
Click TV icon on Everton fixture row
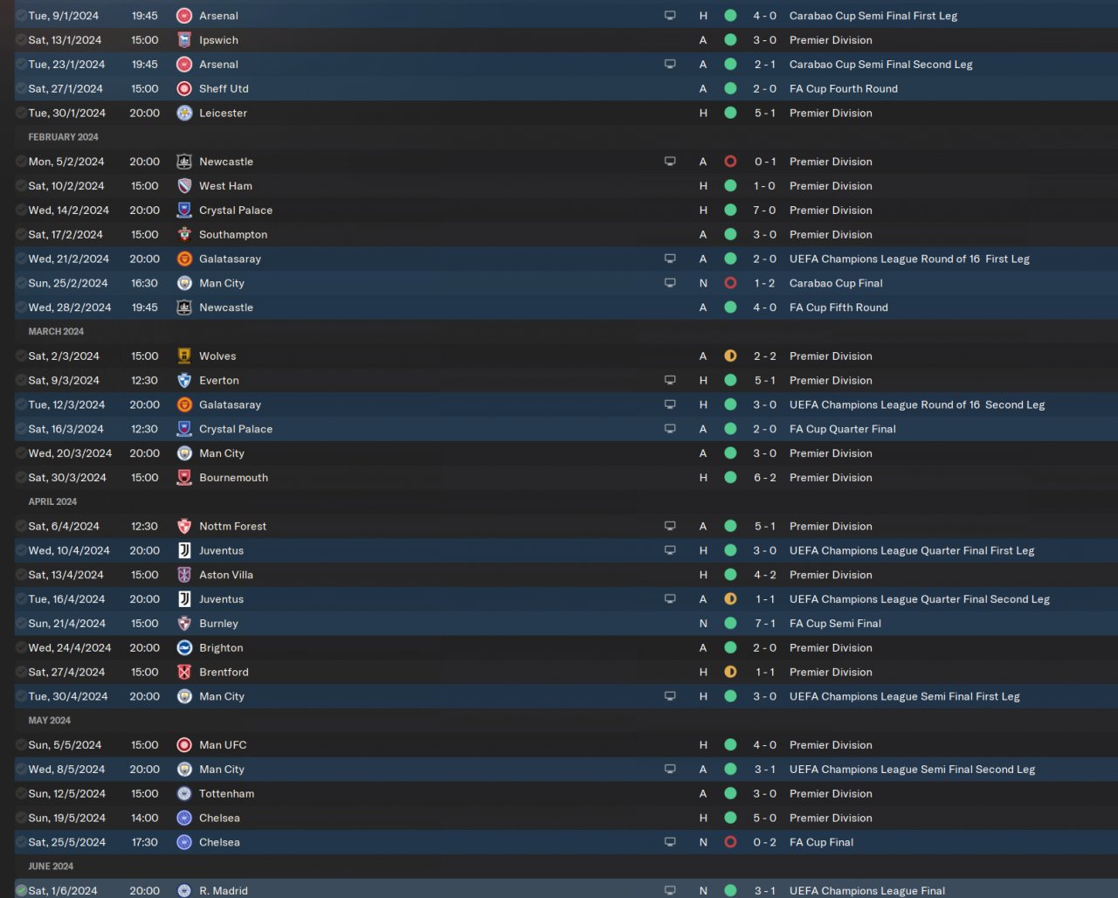click(x=670, y=381)
